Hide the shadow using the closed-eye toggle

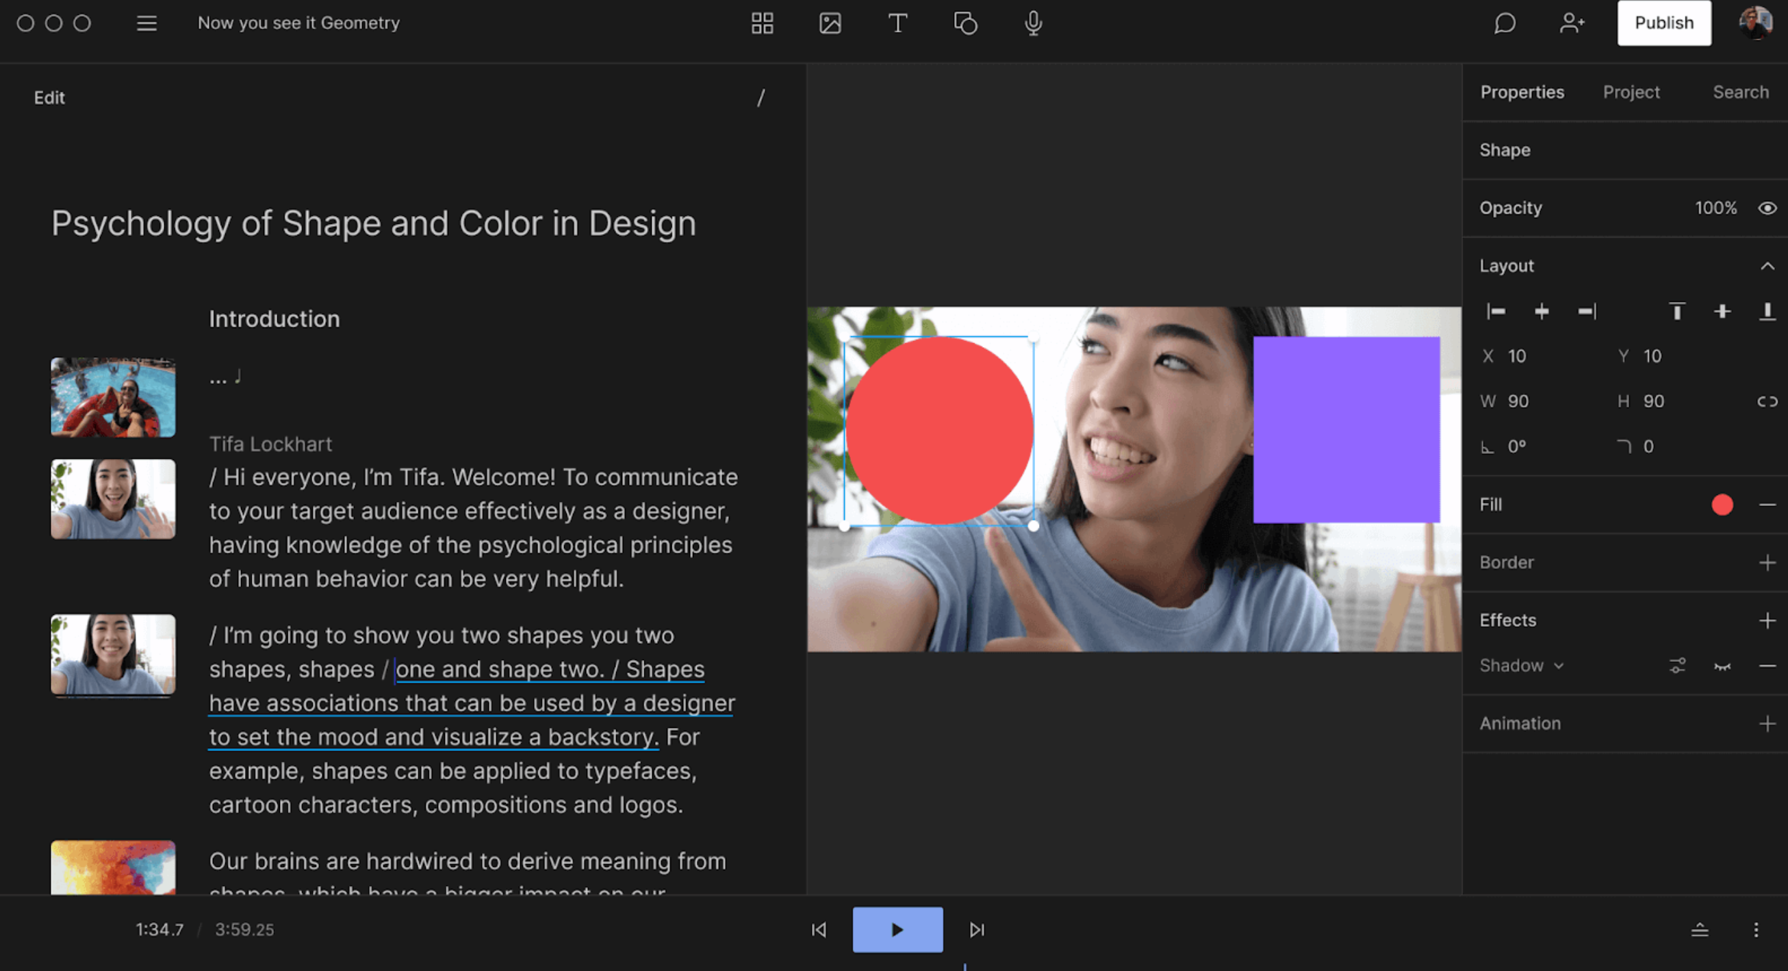[x=1722, y=666]
